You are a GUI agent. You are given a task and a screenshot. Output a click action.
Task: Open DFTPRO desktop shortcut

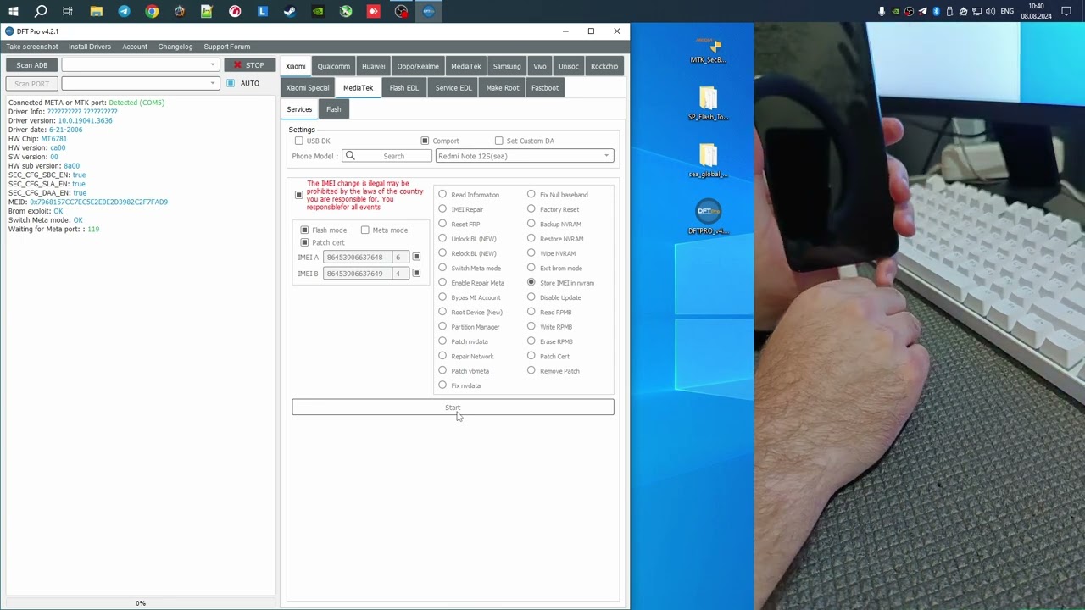click(708, 218)
